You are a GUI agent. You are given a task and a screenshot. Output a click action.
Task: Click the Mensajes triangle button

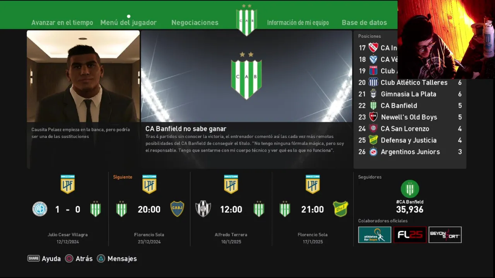tap(101, 259)
